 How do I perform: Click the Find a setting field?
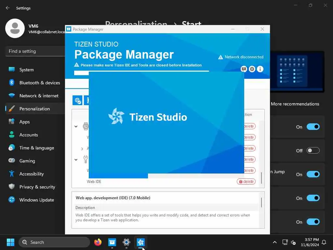(35, 51)
